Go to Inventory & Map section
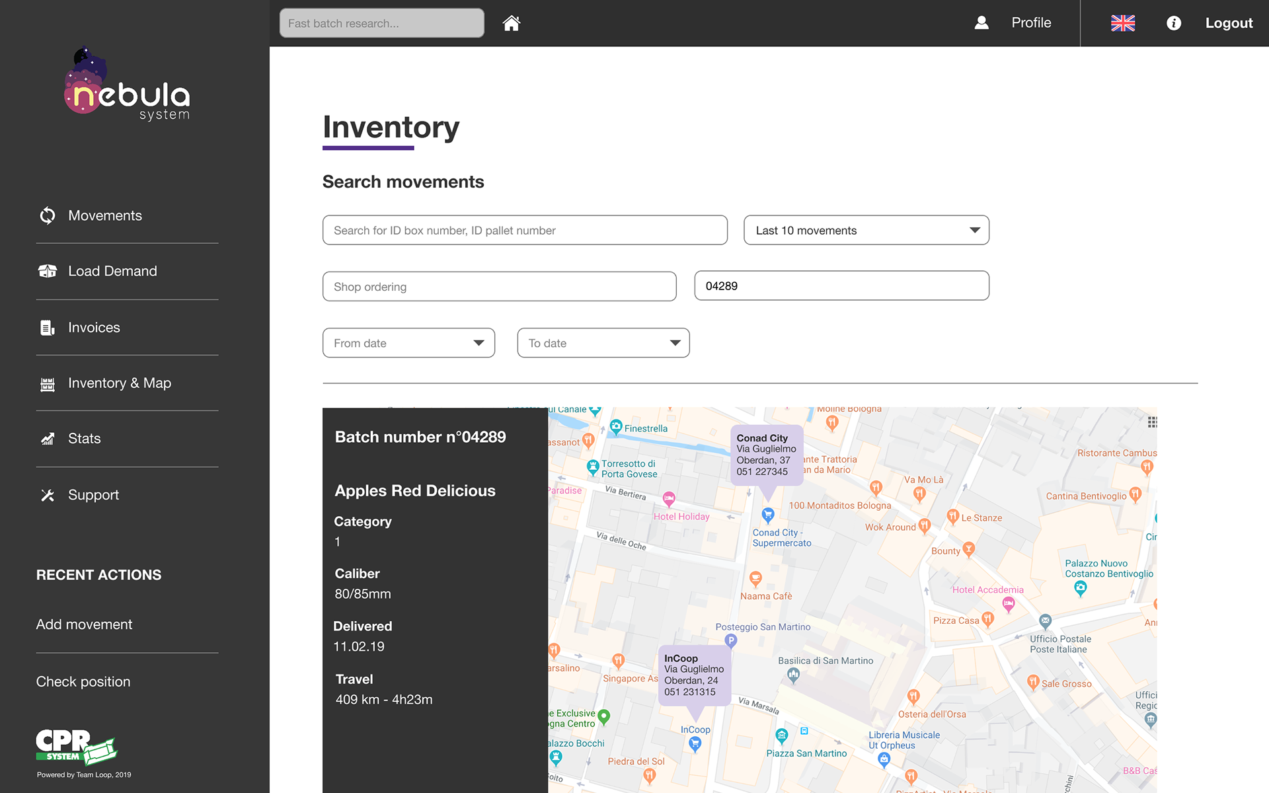The width and height of the screenshot is (1269, 793). (119, 383)
